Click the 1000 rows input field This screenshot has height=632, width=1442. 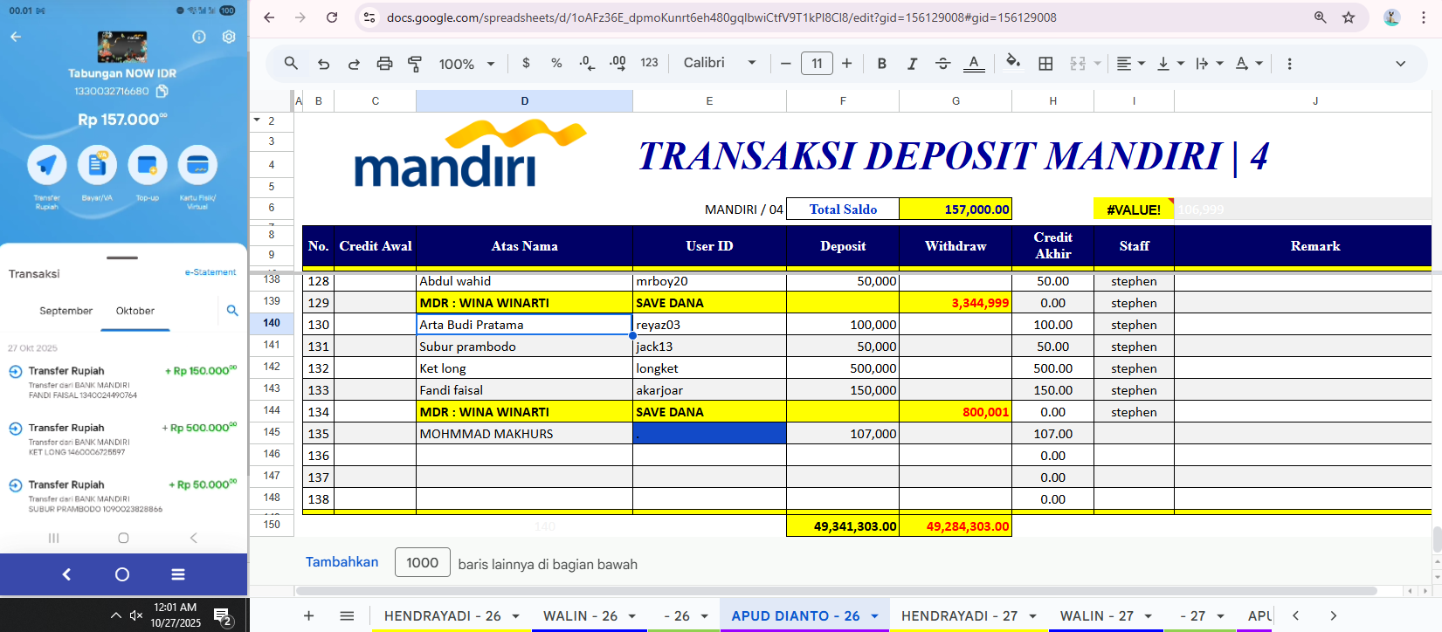point(423,563)
